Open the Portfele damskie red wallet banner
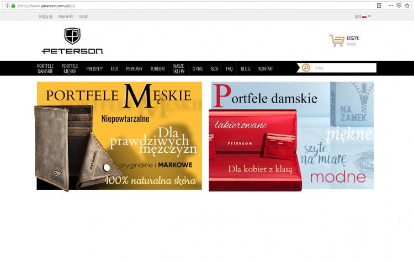 coord(291,136)
